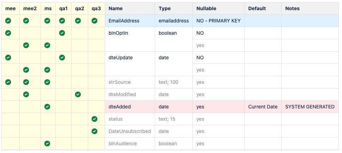Click the ms checkmark in the blnAudience row

[x=47, y=144]
